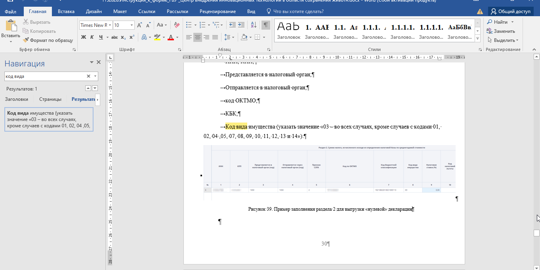540x270 pixels.
Task: Click Вырезать (Cut) in clipboard group
Action: click(36, 22)
